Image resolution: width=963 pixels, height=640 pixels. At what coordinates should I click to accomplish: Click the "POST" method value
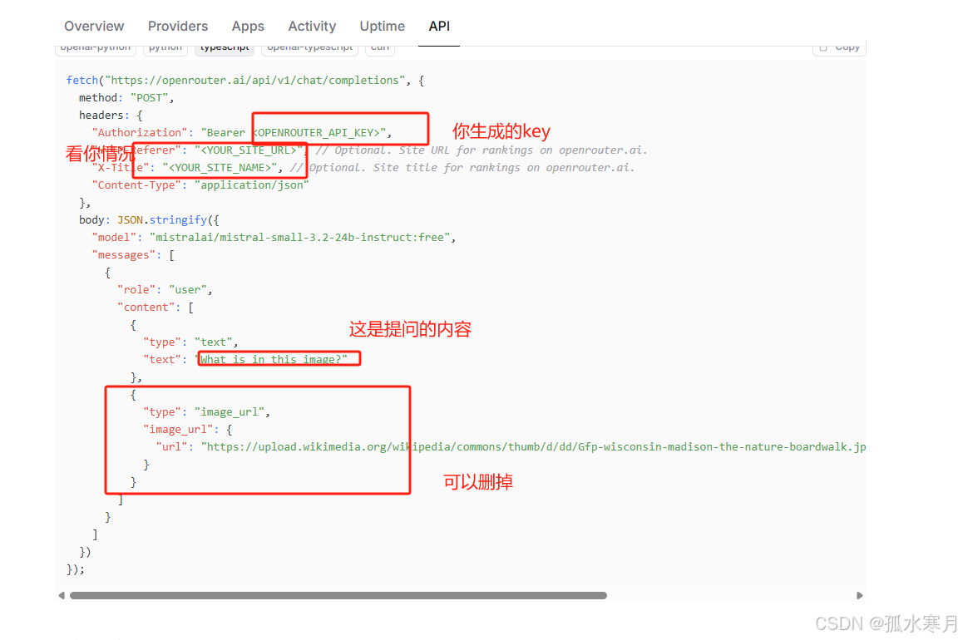(x=149, y=98)
